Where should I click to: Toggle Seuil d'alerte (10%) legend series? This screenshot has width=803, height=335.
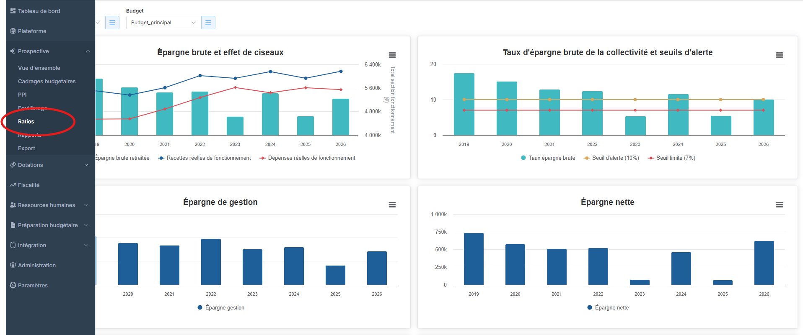coord(611,158)
